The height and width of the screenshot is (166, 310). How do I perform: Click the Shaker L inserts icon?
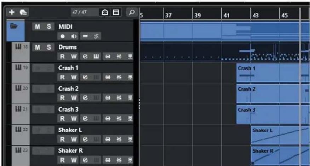pyautogui.click(x=108, y=140)
